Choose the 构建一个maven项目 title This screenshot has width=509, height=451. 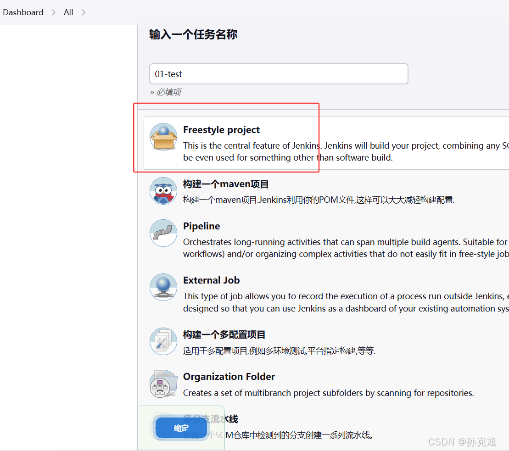(226, 184)
